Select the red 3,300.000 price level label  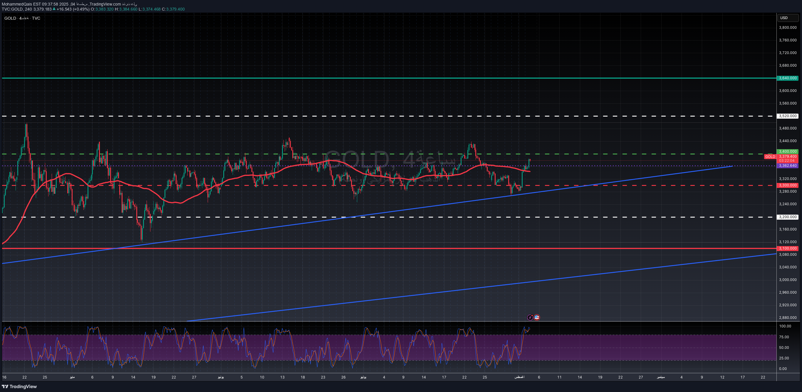[x=788, y=185]
